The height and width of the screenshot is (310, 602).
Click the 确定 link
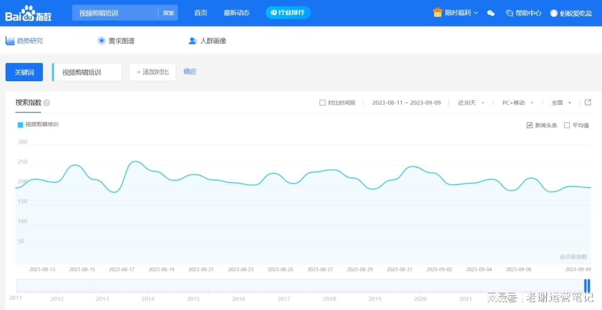point(190,71)
